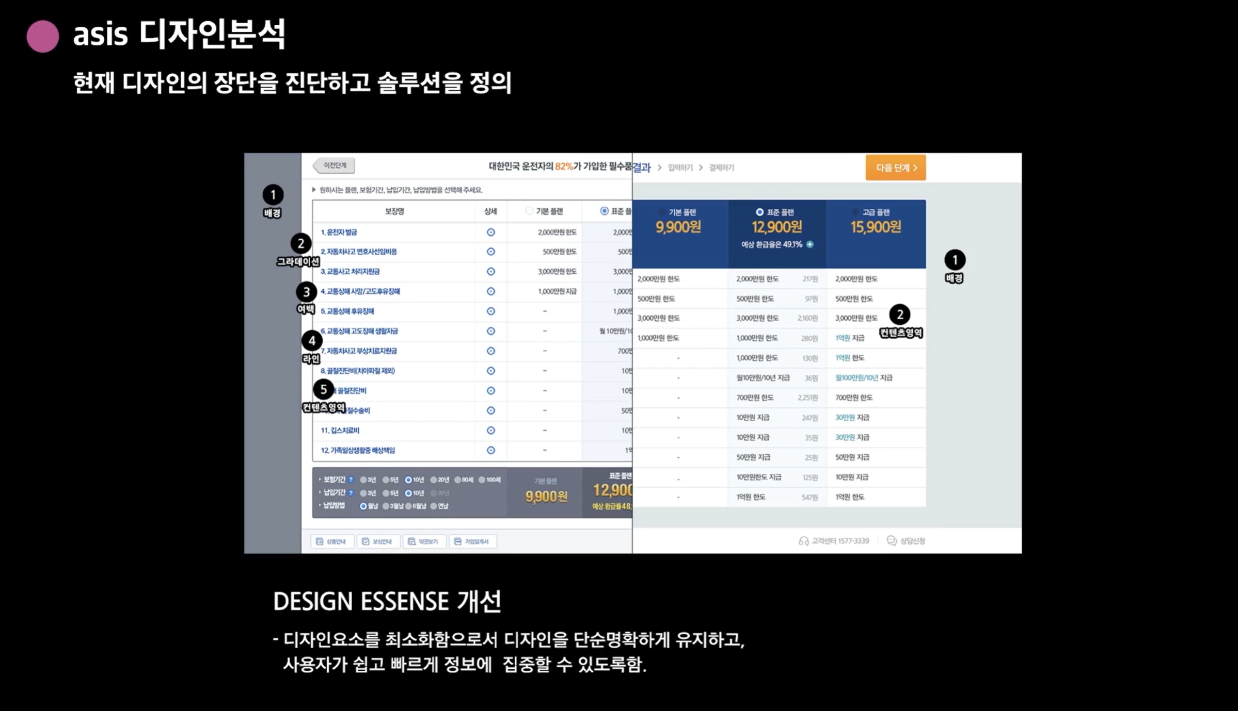1238x711 pixels.
Task: Click 4. 교통상해 사망/고도후유장해 coverage link
Action: pos(360,291)
